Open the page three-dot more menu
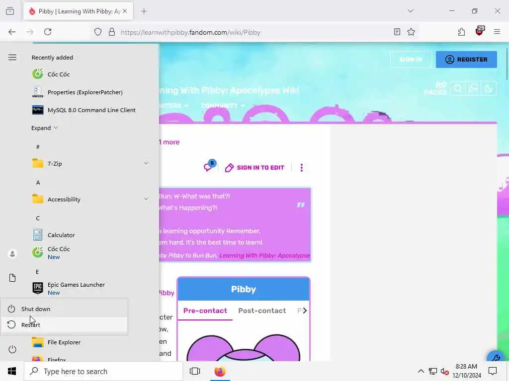509x381 pixels. (x=302, y=168)
